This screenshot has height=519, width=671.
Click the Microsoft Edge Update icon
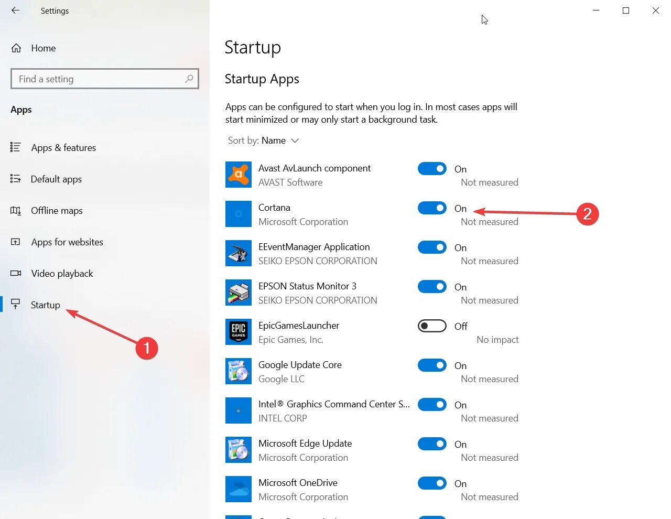click(x=239, y=450)
